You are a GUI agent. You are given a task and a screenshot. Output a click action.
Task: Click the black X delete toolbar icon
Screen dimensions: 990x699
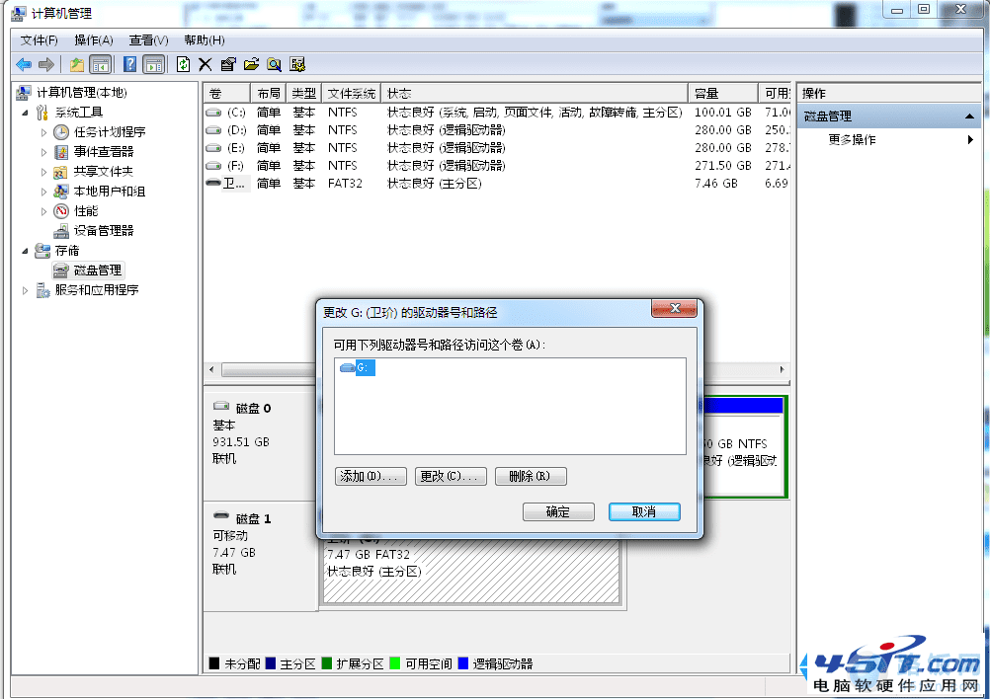[x=206, y=64]
